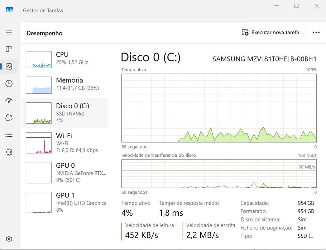Image resolution: width=326 pixels, height=250 pixels.
Task: Click the Velocidade de leitura label
Action: (x=149, y=225)
